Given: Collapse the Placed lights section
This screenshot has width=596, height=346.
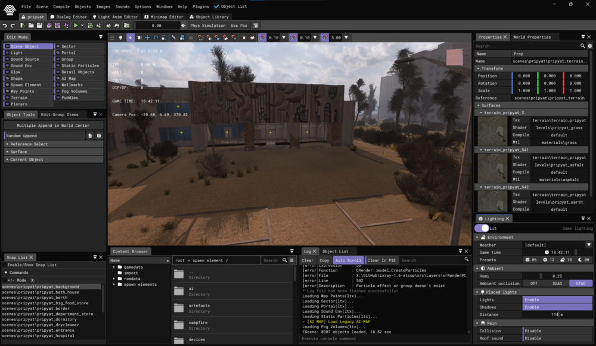Looking at the screenshot, I should click(x=478, y=292).
